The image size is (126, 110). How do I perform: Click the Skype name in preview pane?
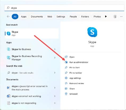click(92, 42)
